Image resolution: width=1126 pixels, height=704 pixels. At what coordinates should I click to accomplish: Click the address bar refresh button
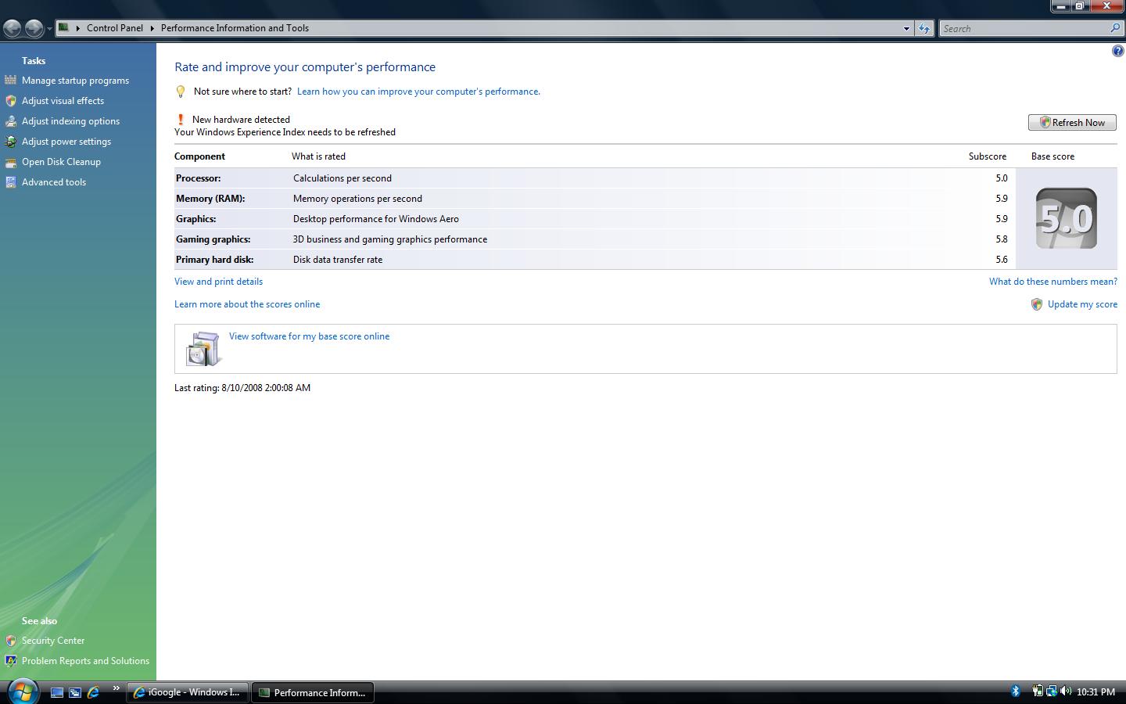tap(924, 28)
